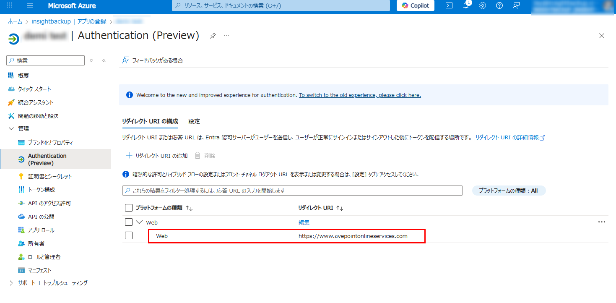Open the Azure portal apps grid icon
Viewport: 616px width, 303px height.
(10, 5)
